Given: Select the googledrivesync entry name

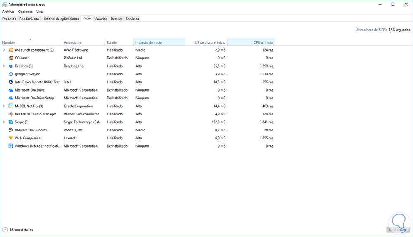Looking at the screenshot, I should tap(27, 74).
